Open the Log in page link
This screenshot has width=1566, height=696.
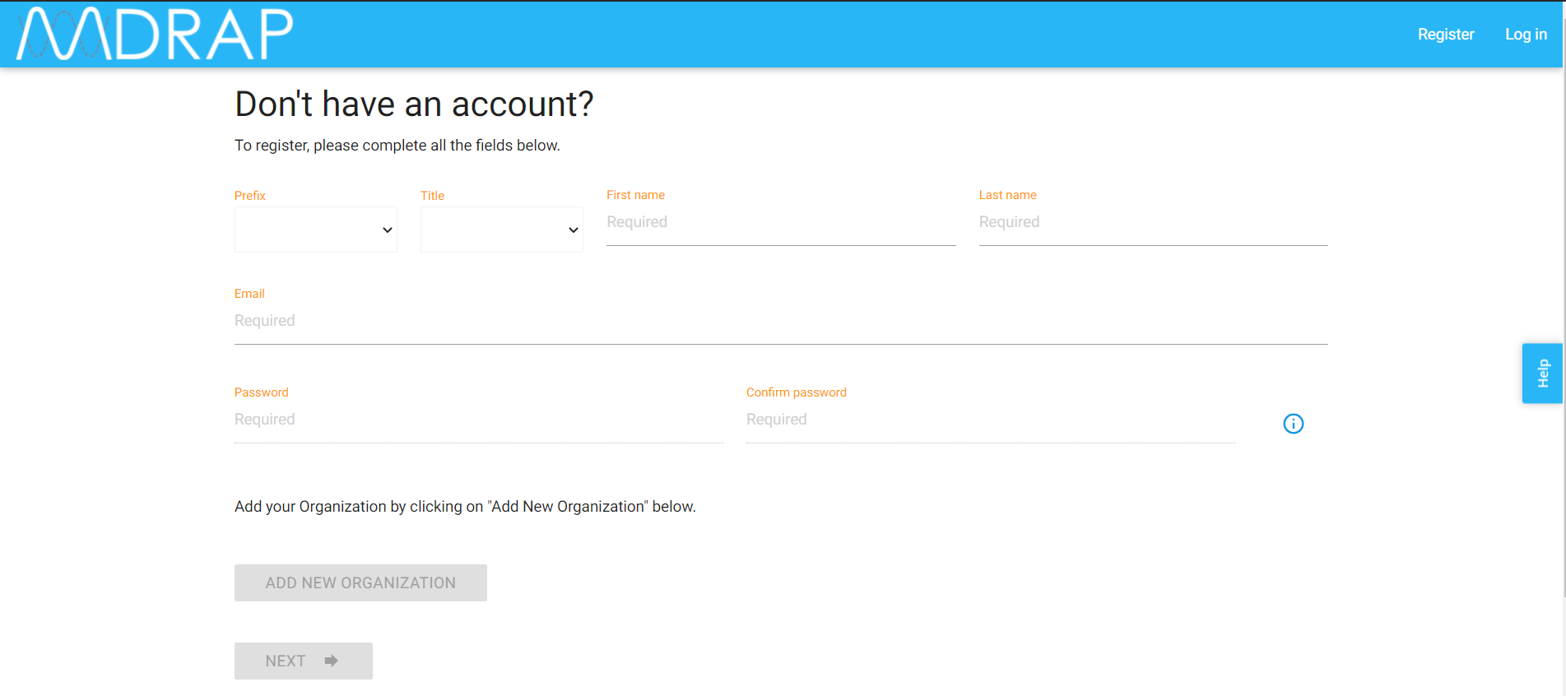[x=1525, y=35]
